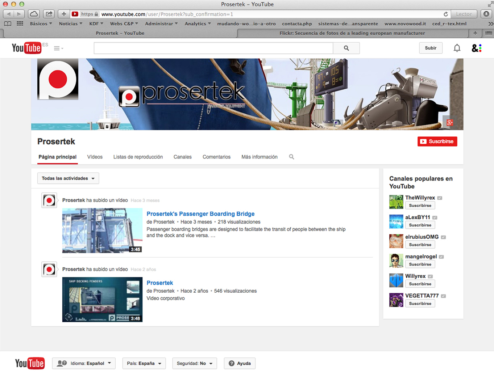Subscribe to elrubiusOMG channel
Image resolution: width=494 pixels, height=373 pixels.
coord(420,245)
